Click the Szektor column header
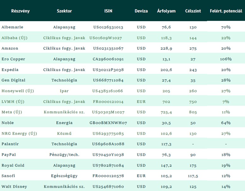This screenshot has height=191, width=245. 64,11
